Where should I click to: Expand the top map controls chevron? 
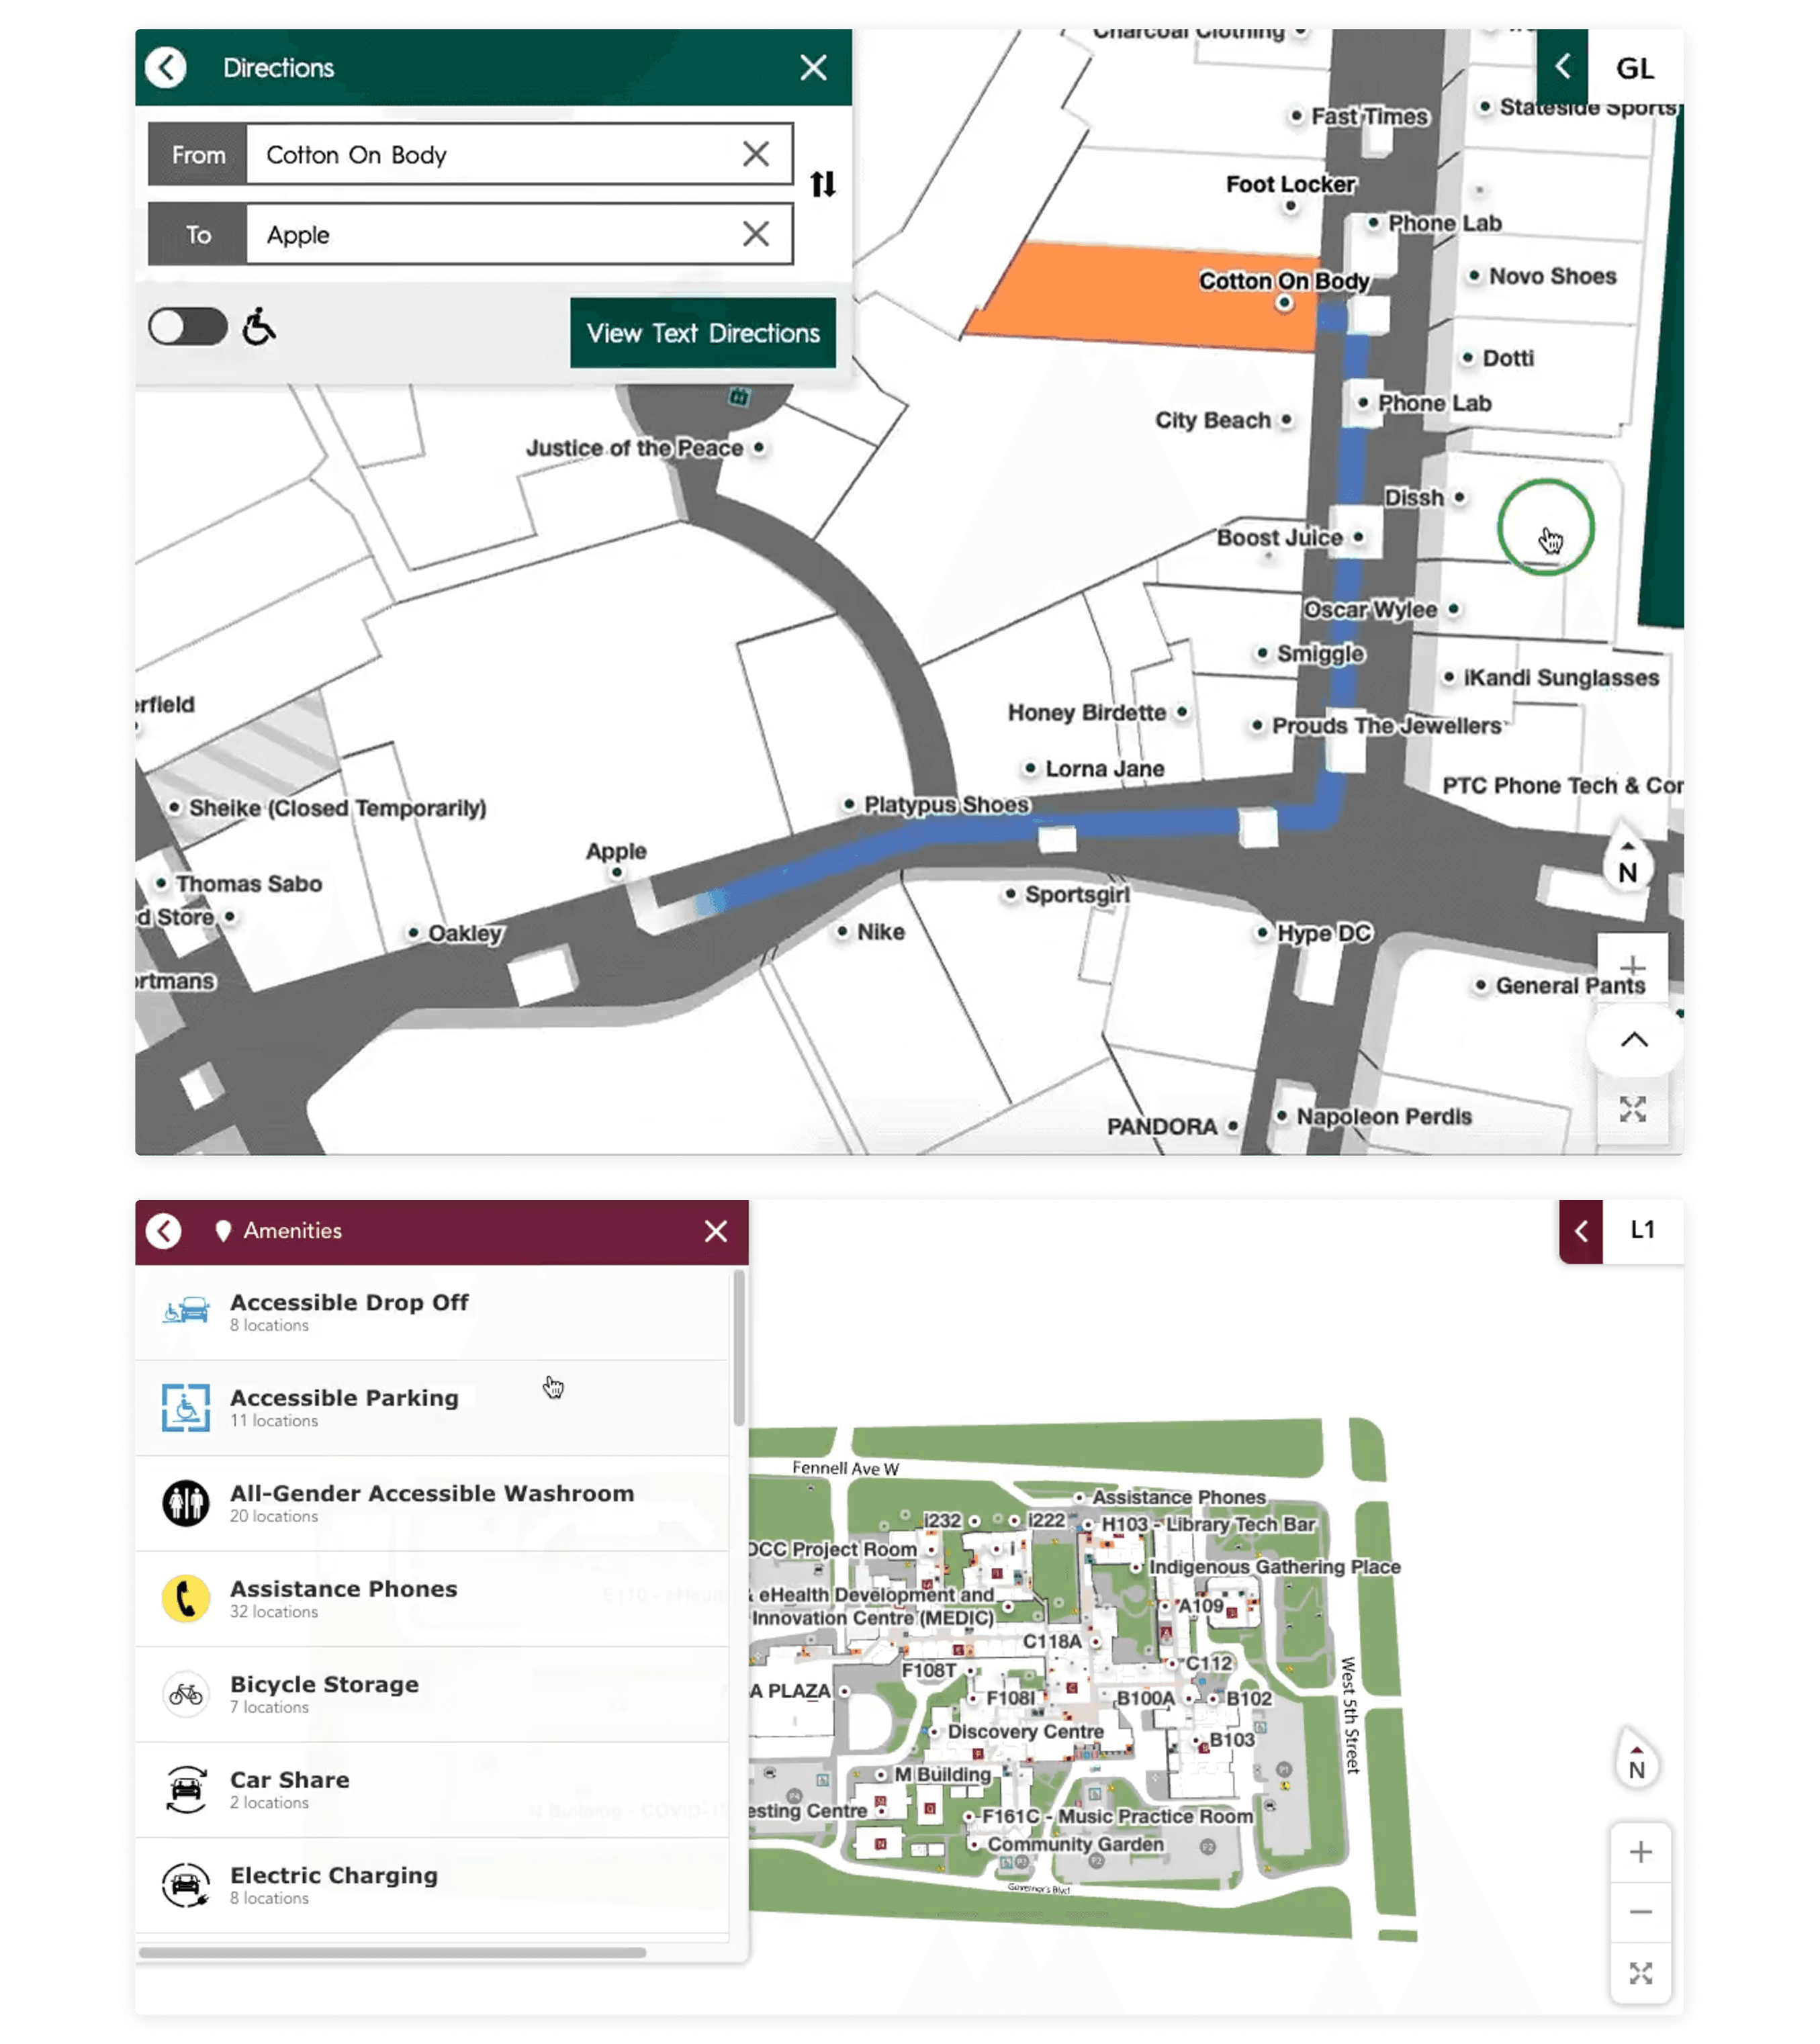1634,1040
